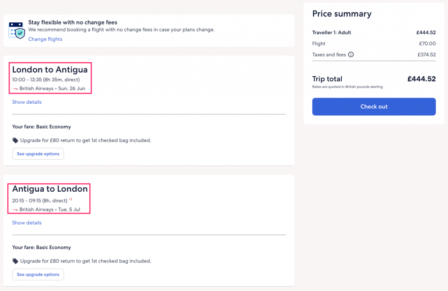Click British Airways logo on Antigua to London flight

15,210
